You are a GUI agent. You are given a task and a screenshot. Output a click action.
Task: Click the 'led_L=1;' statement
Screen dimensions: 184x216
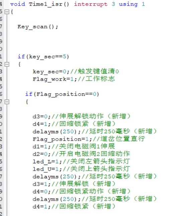[47, 162]
